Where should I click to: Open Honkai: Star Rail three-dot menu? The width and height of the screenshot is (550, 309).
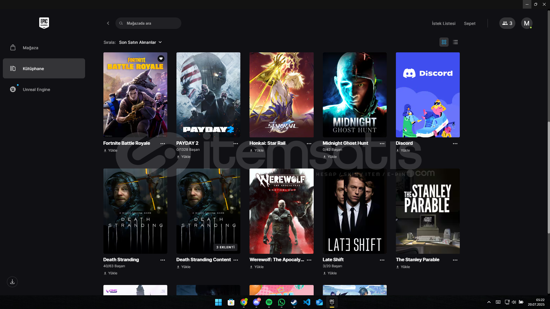coord(309,144)
